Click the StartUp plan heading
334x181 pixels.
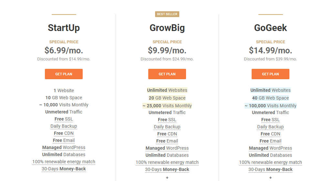coord(64,28)
